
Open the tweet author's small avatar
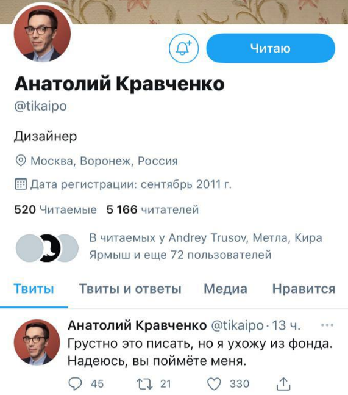click(37, 342)
